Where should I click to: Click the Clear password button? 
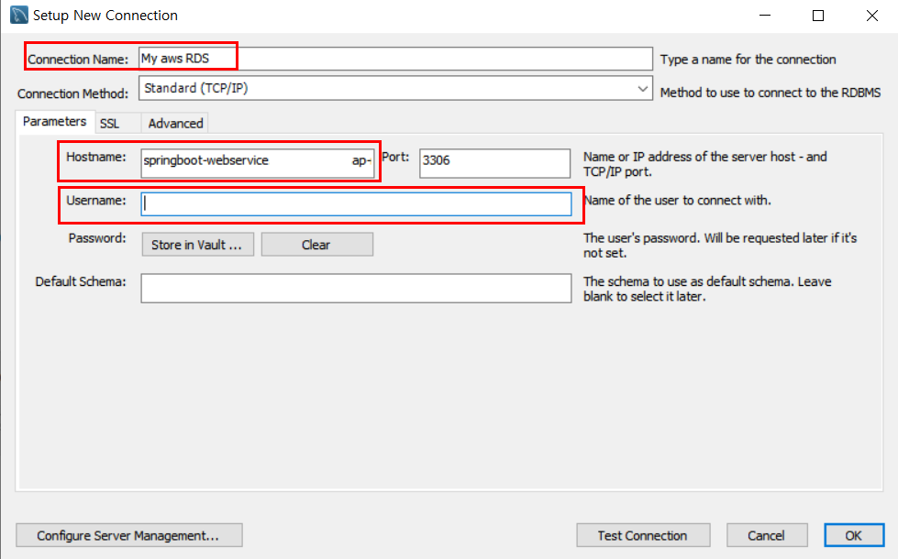coord(316,245)
